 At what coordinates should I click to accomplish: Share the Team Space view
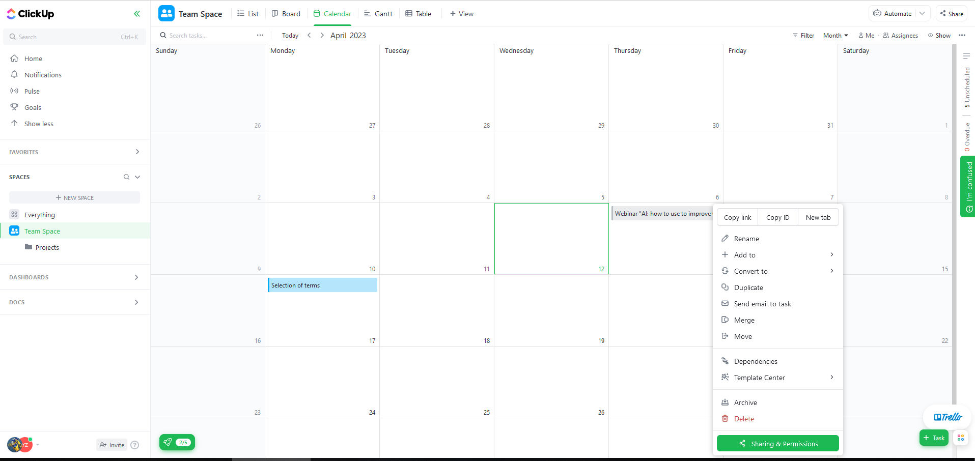[951, 13]
